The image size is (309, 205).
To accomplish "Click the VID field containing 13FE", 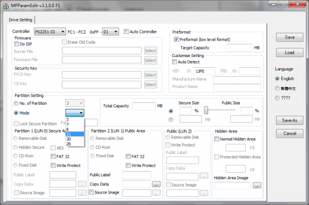I will point(204,71).
